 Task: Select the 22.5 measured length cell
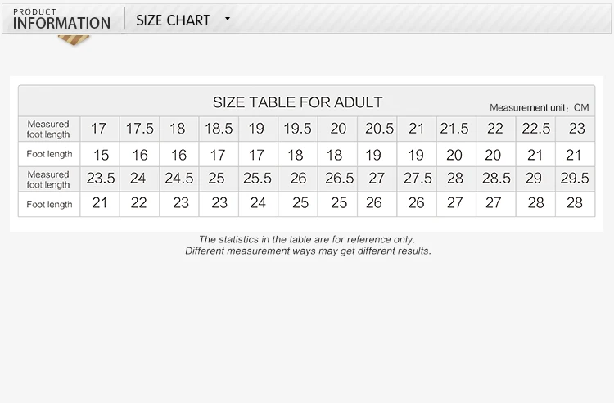(535, 129)
